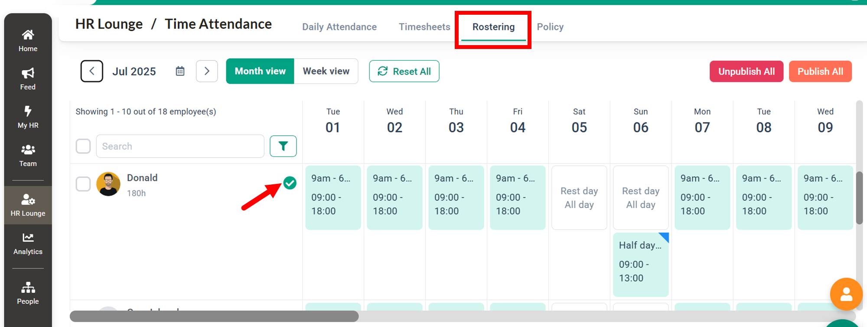Click Donald's green published checkmark
Image resolution: width=867 pixels, height=327 pixels.
pos(290,183)
